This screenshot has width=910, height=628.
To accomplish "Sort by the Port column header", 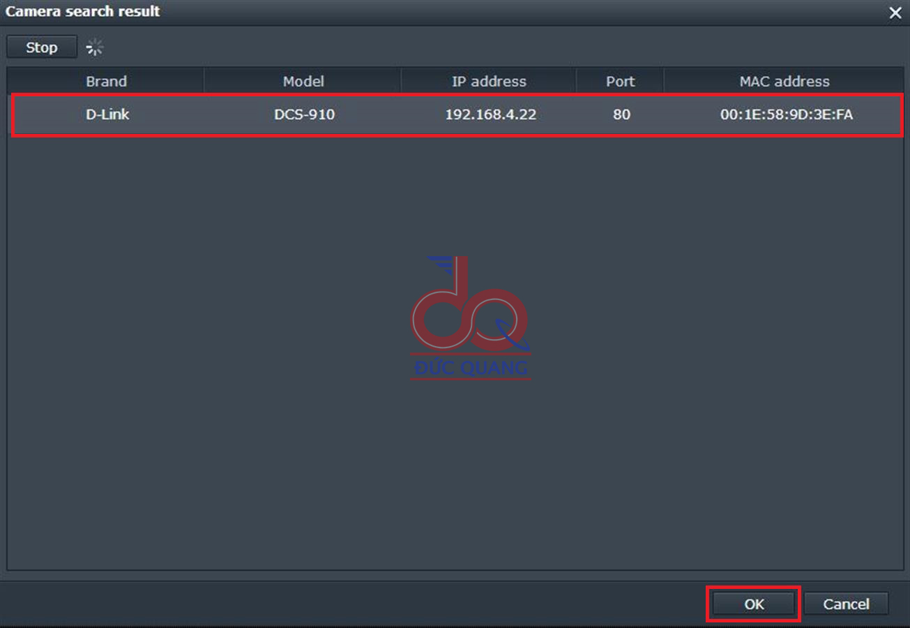I will click(620, 81).
